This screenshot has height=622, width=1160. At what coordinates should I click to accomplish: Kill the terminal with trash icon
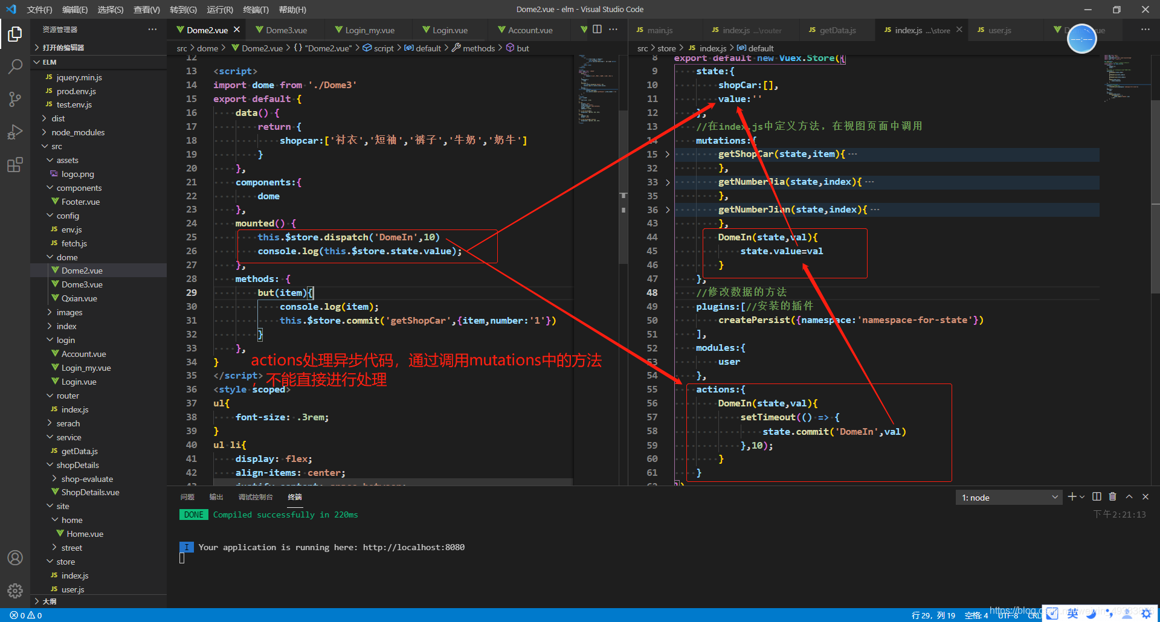[1113, 497]
